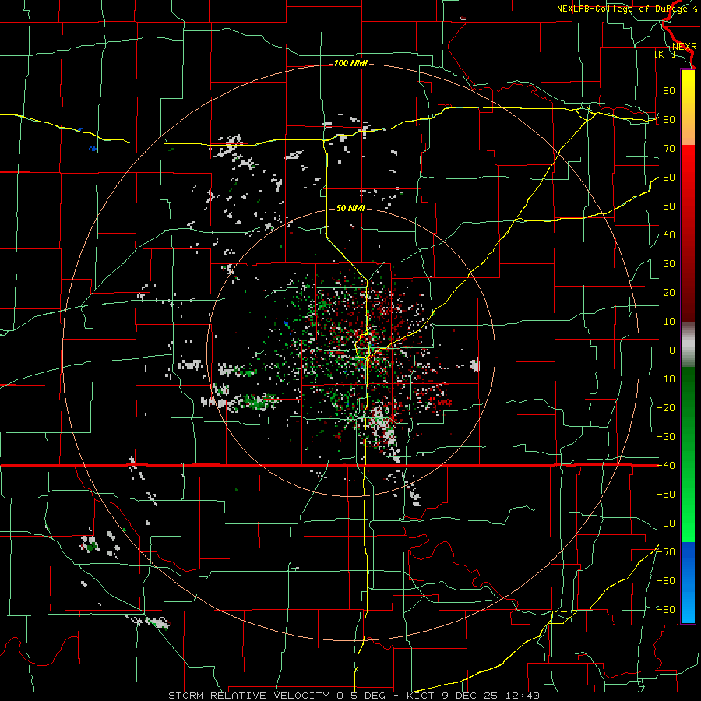
Task: Click the 0 value on velocity scale
Action: pyautogui.click(x=672, y=350)
